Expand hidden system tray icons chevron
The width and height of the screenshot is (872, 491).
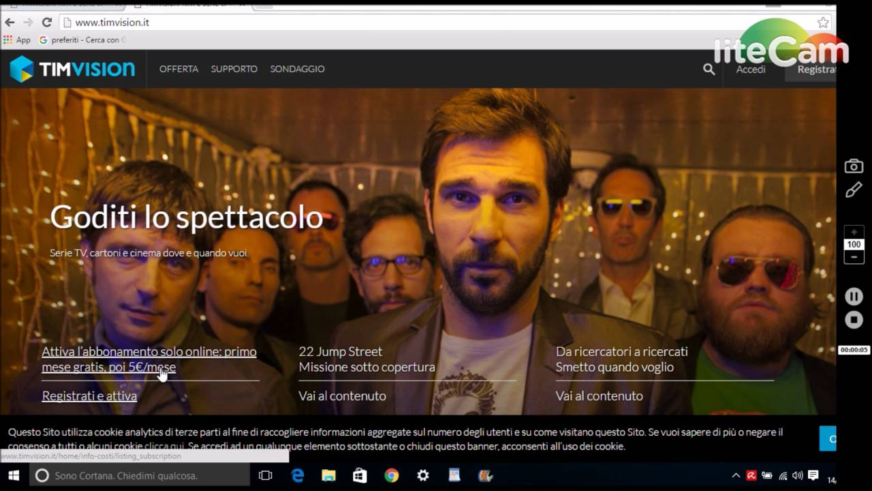736,475
